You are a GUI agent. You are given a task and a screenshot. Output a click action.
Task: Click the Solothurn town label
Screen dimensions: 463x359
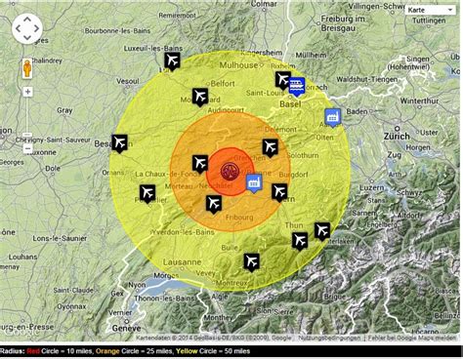pos(303,155)
